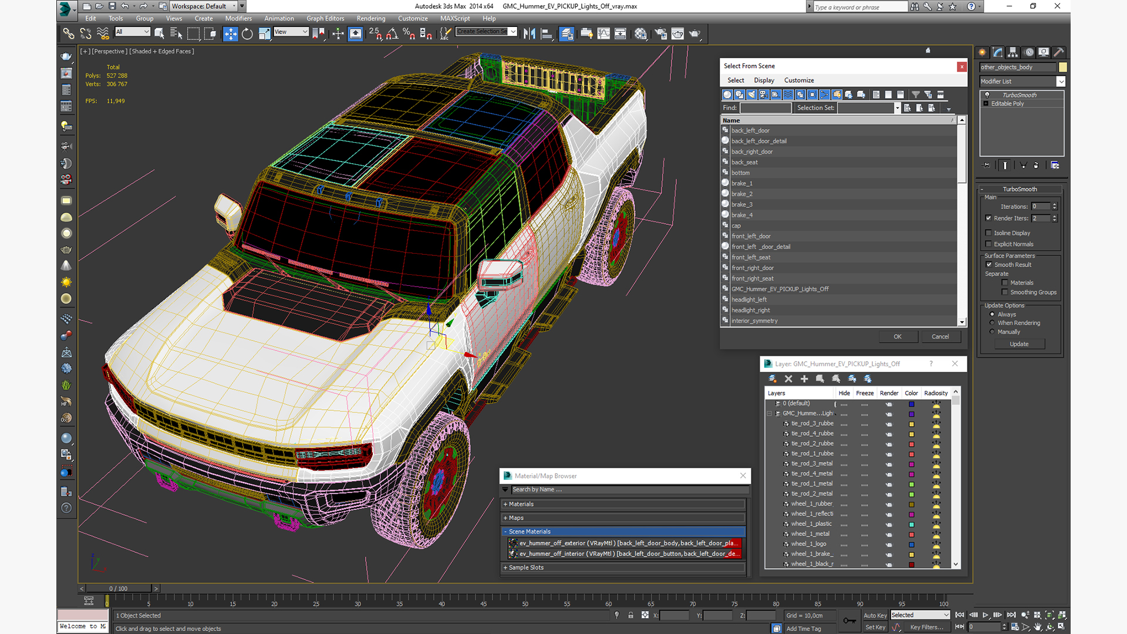The image size is (1127, 634).
Task: Click the Auto Key button
Action: coord(875,615)
